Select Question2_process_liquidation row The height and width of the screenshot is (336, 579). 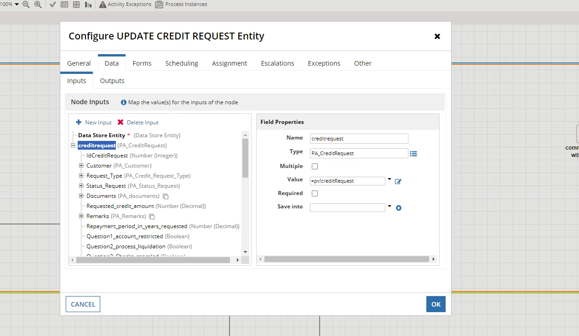click(x=139, y=246)
